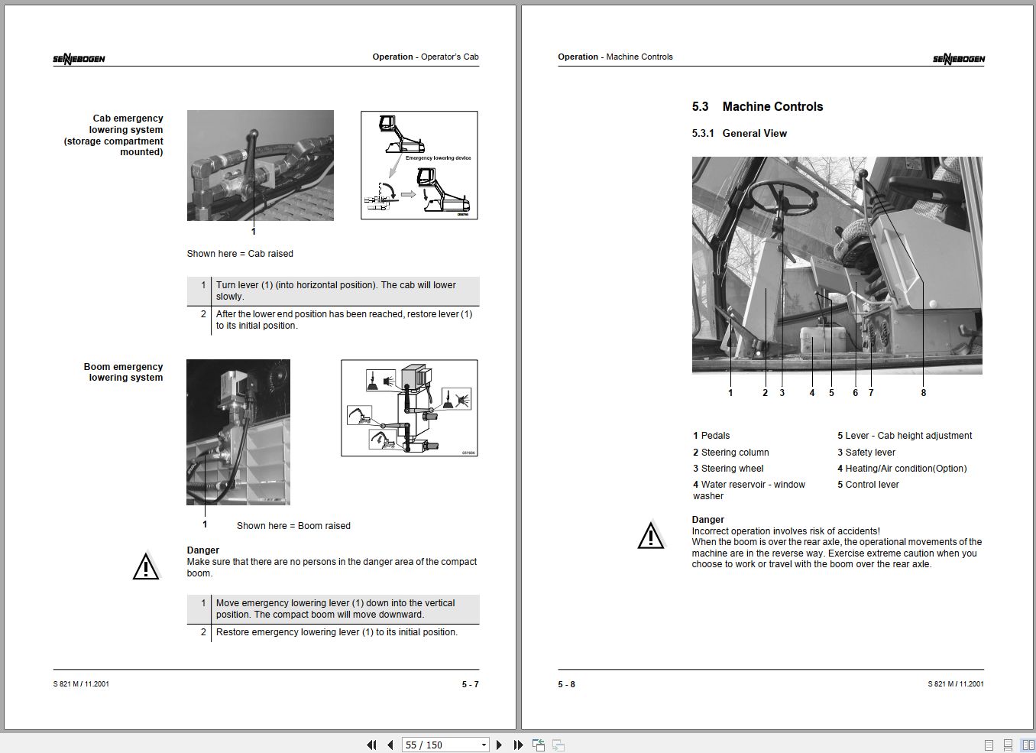Go to the next page
This screenshot has width=1036, height=753.
coord(500,745)
